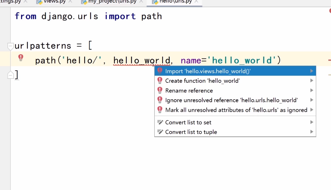Choose Create function 'hello_world'
The width and height of the screenshot is (331, 190).
coord(235,81)
